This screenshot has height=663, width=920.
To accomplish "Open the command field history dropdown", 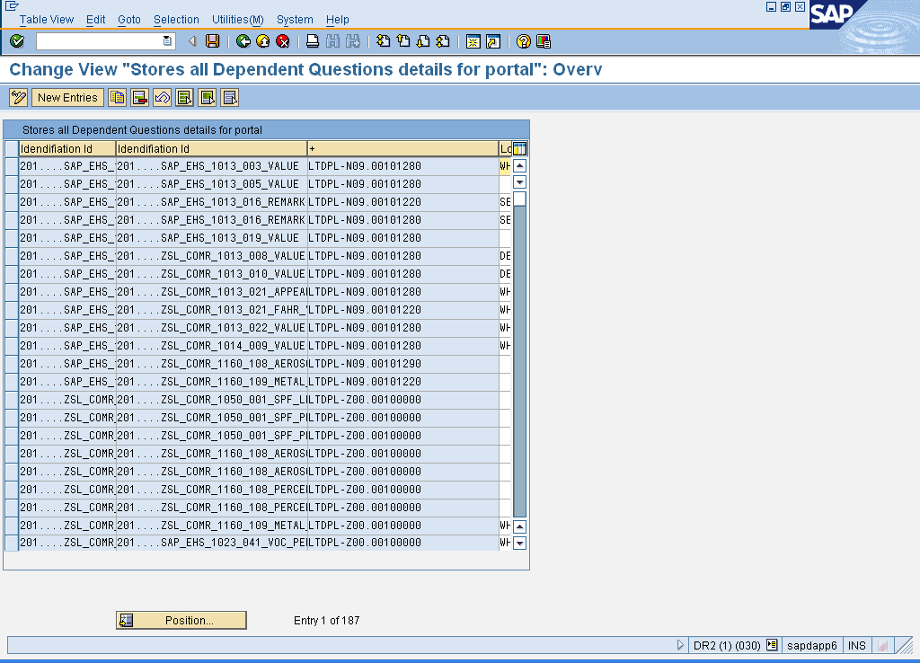I will pos(167,41).
